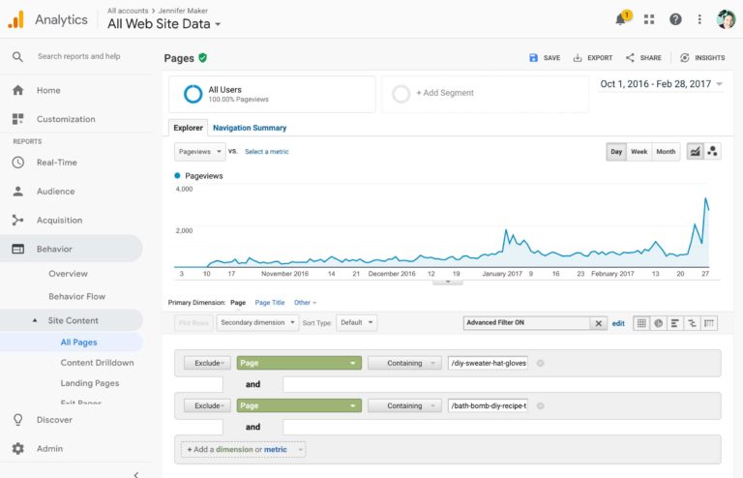Open the Google apps grid icon
Viewport: 743px width, 478px height.
pyautogui.click(x=649, y=19)
